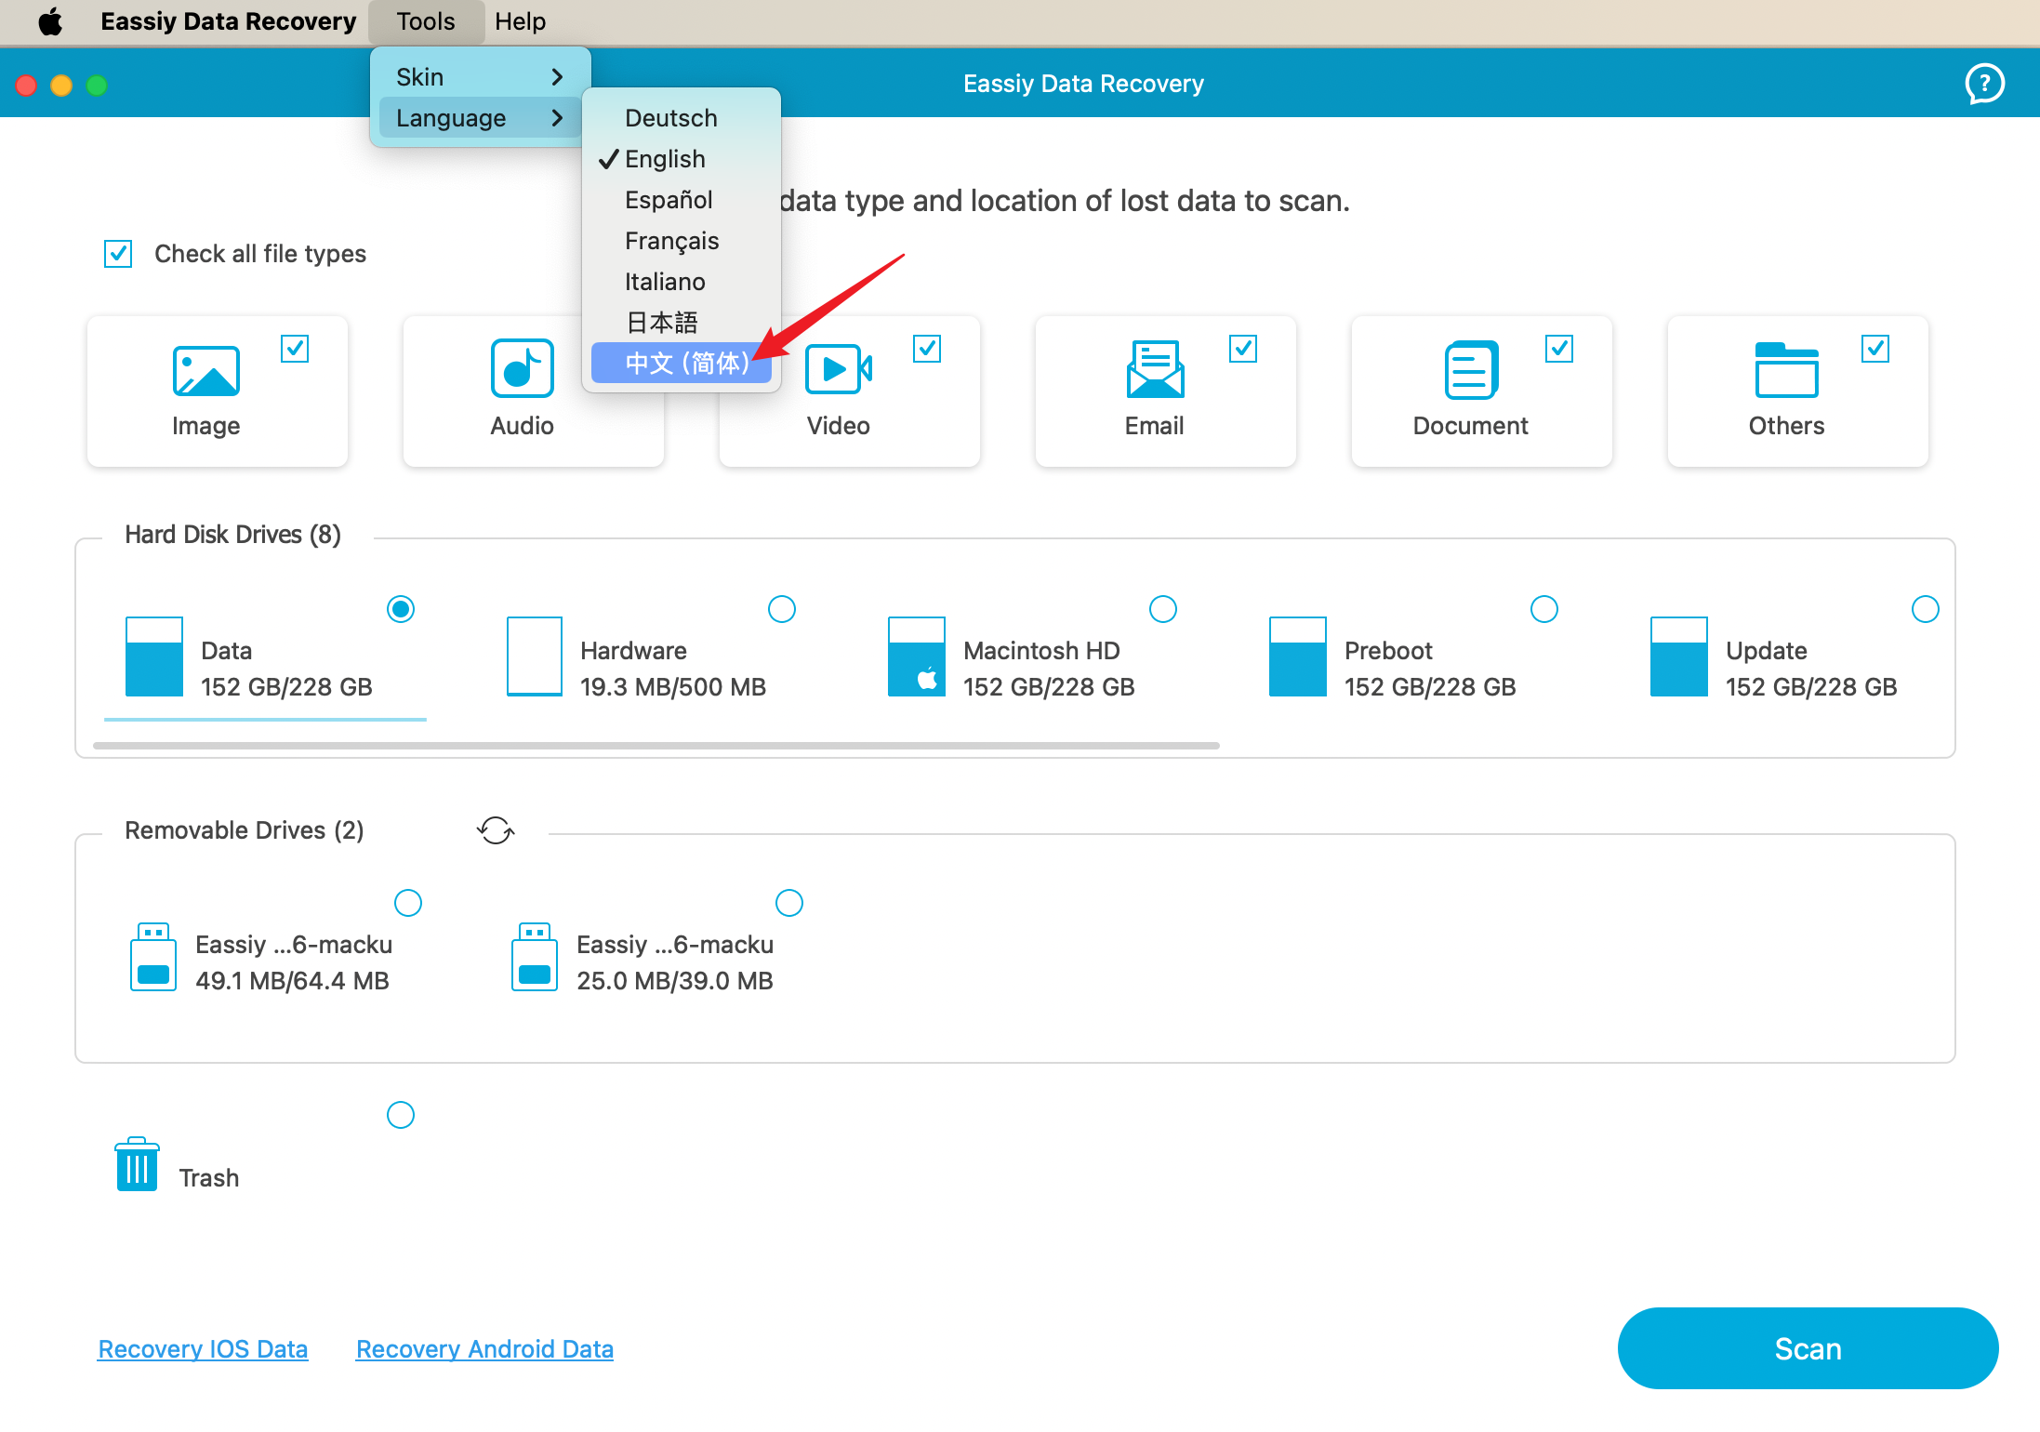
Task: Open the Help menu
Action: (520, 21)
